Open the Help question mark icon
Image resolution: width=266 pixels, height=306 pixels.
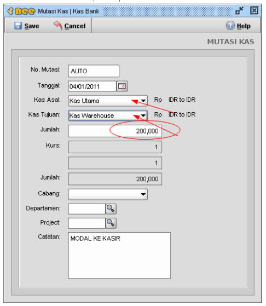click(230, 25)
